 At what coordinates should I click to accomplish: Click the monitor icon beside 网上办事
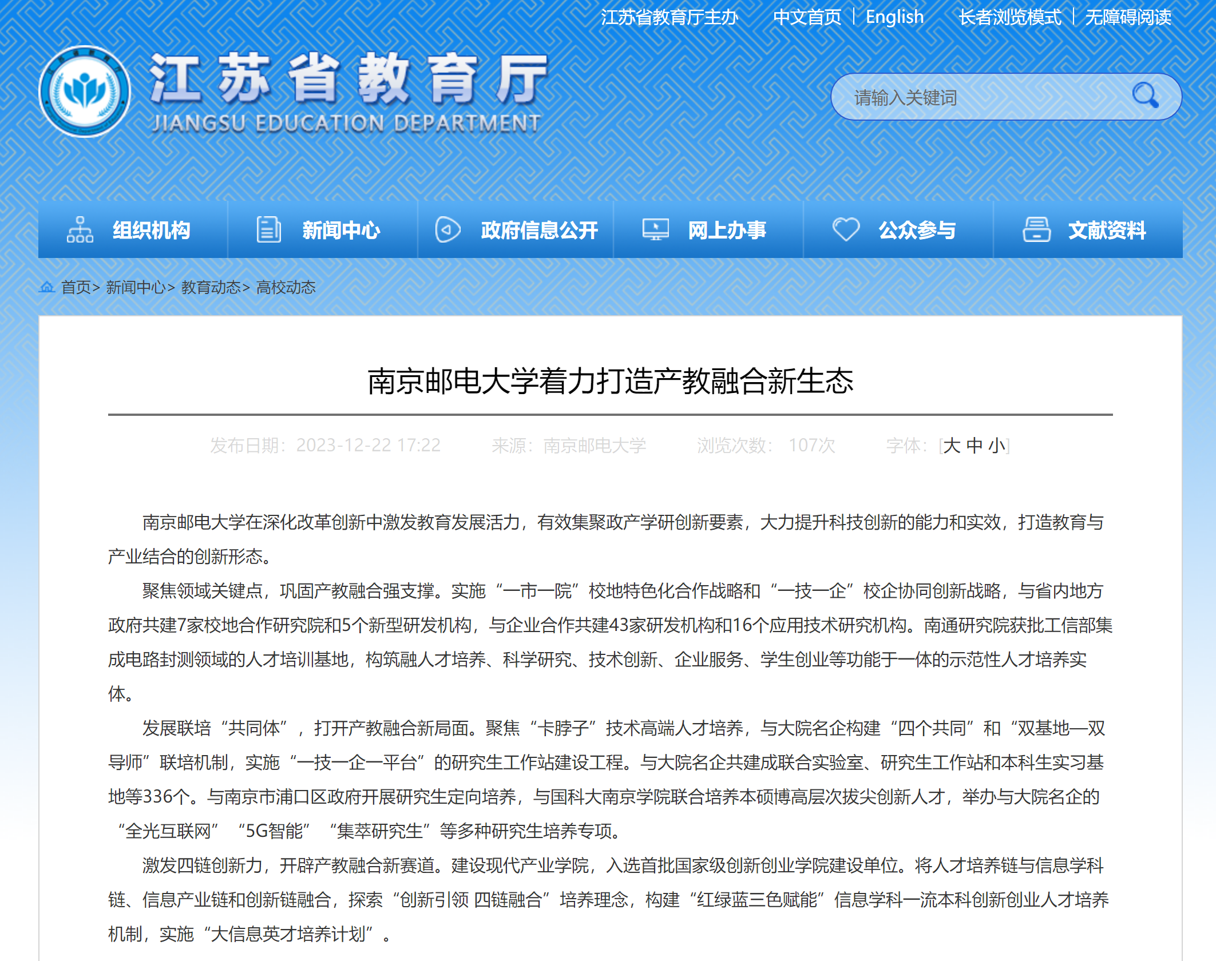click(x=655, y=229)
